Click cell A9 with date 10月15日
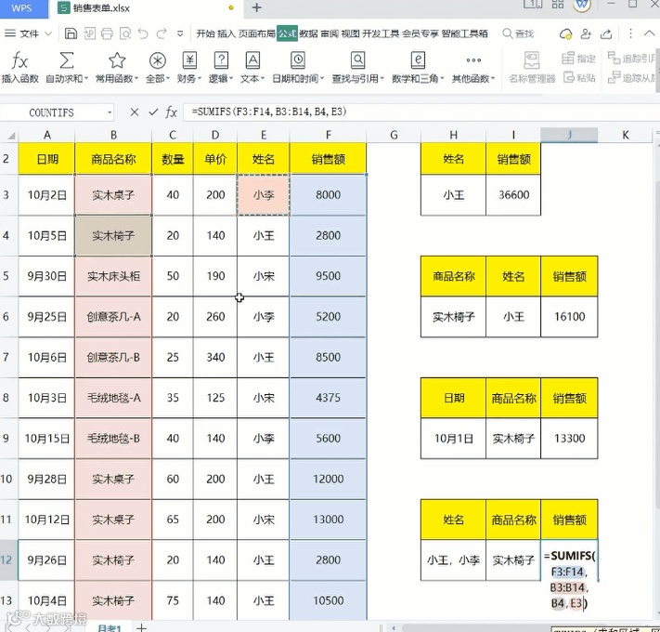Screen dimensions: 660x632 coord(46,438)
